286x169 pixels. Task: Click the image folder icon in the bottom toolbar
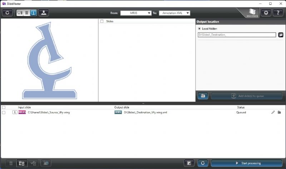pyautogui.click(x=46, y=163)
